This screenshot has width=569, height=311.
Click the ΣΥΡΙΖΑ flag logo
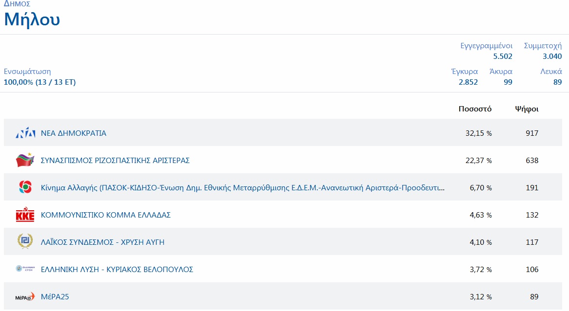(x=25, y=160)
